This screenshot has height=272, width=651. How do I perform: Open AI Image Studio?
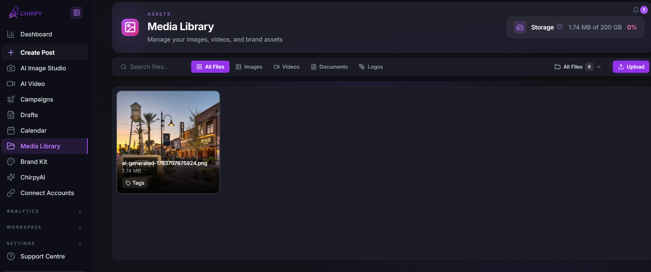point(44,68)
